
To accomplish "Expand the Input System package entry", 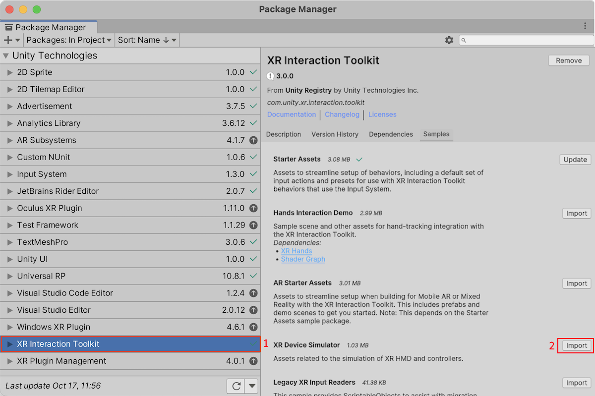I will 9,174.
